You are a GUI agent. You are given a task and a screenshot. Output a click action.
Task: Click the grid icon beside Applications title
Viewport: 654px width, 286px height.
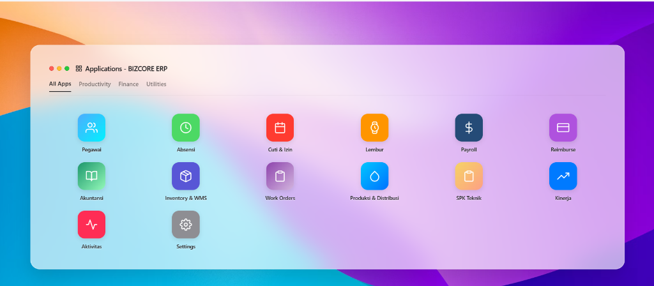click(x=79, y=69)
